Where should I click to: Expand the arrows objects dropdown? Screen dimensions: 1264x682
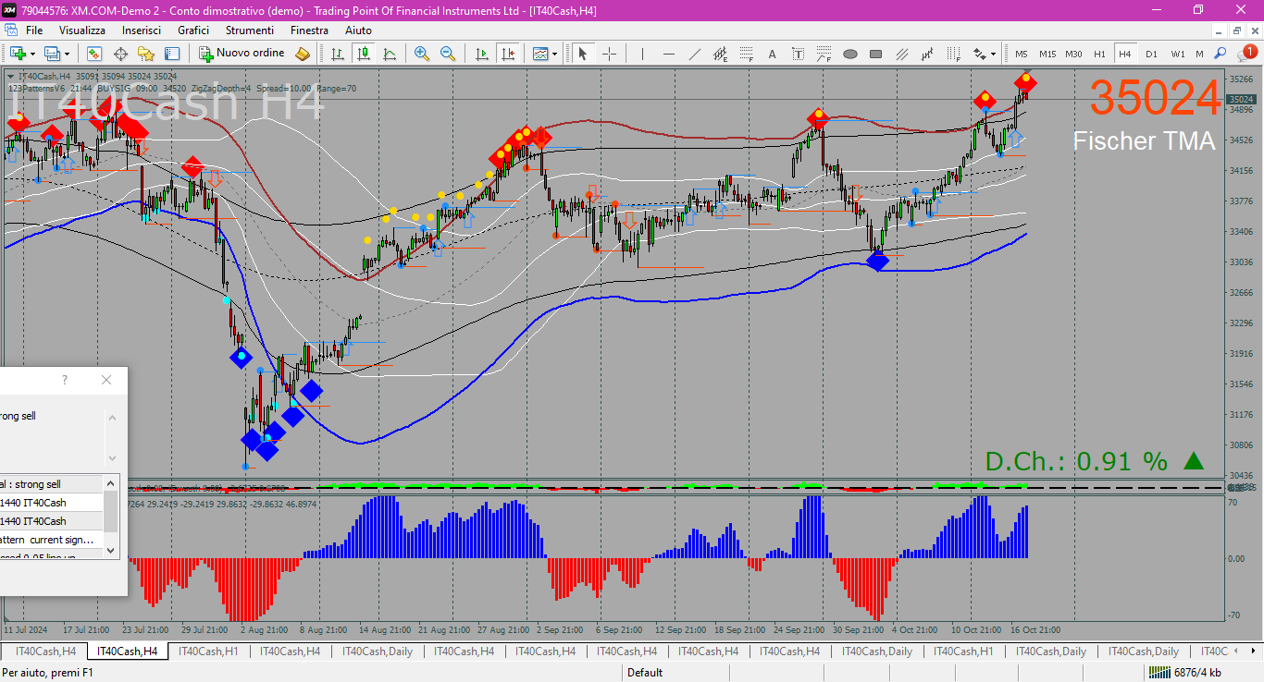point(993,54)
